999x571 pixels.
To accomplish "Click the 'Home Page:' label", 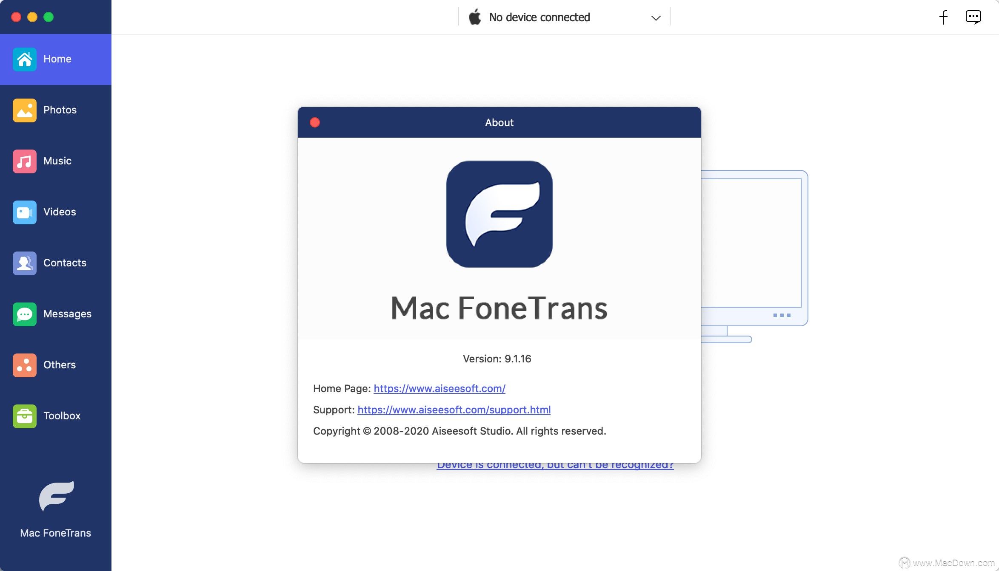I will [x=342, y=389].
